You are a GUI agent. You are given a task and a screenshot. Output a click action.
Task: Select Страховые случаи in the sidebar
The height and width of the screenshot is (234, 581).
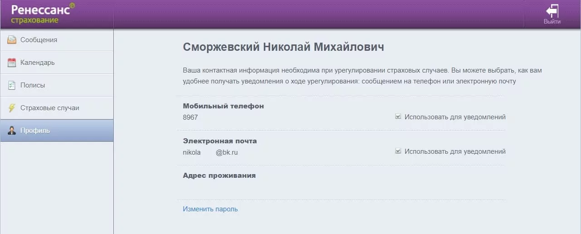tap(50, 108)
